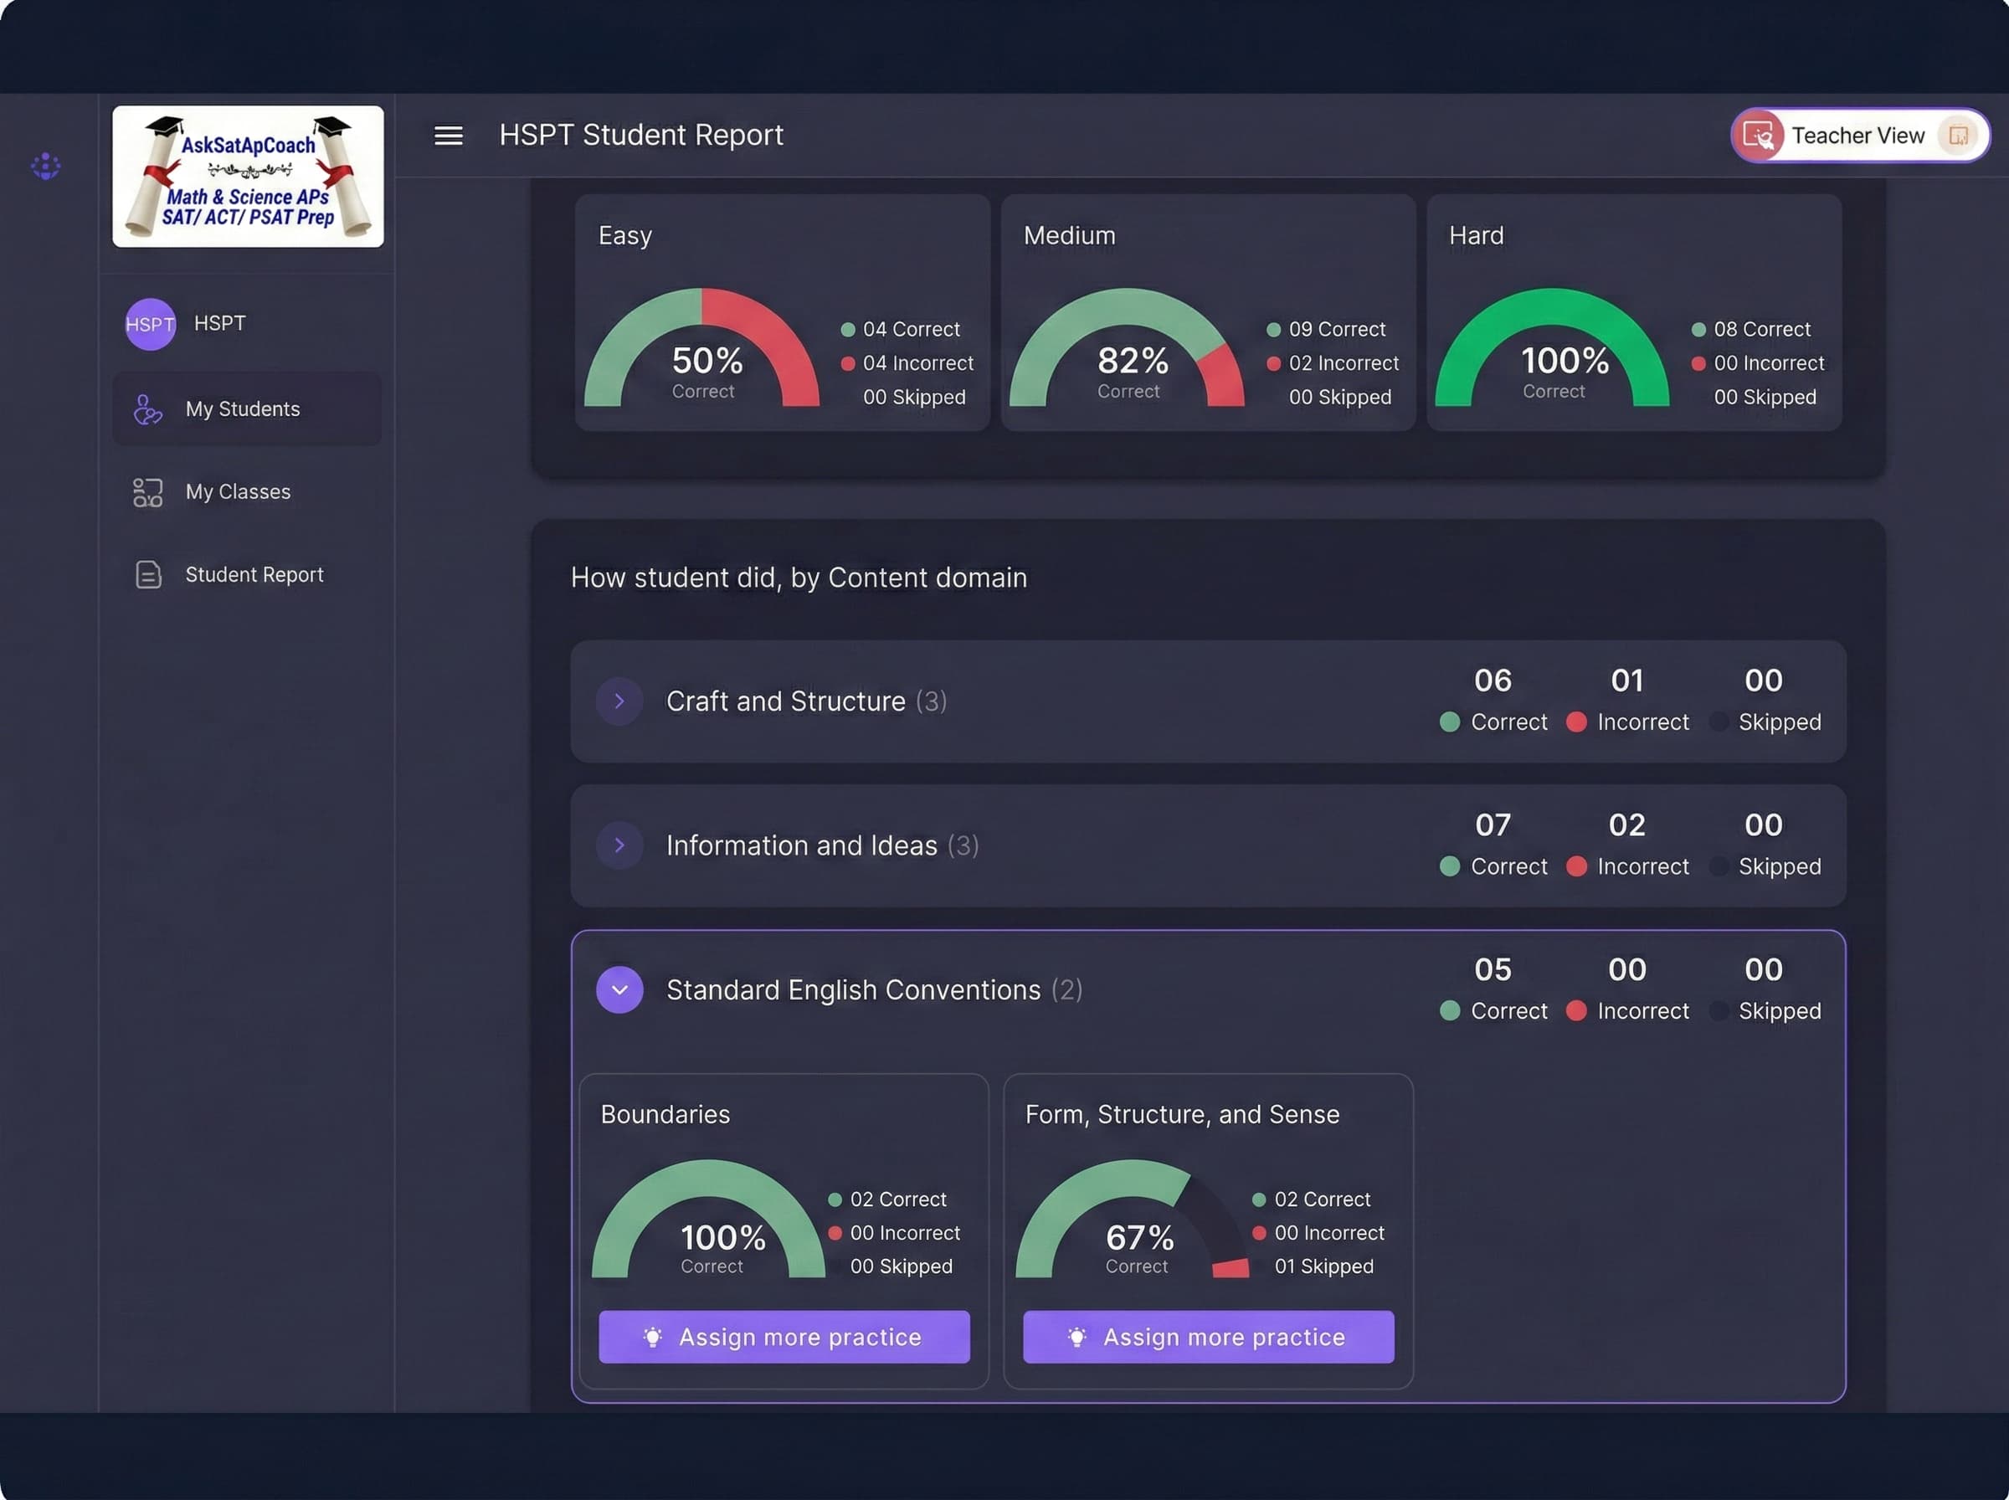Click the Hard 100% difficulty card

[x=1634, y=312]
